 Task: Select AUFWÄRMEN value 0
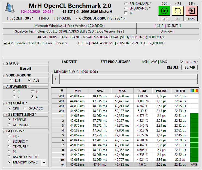(x=14, y=92)
